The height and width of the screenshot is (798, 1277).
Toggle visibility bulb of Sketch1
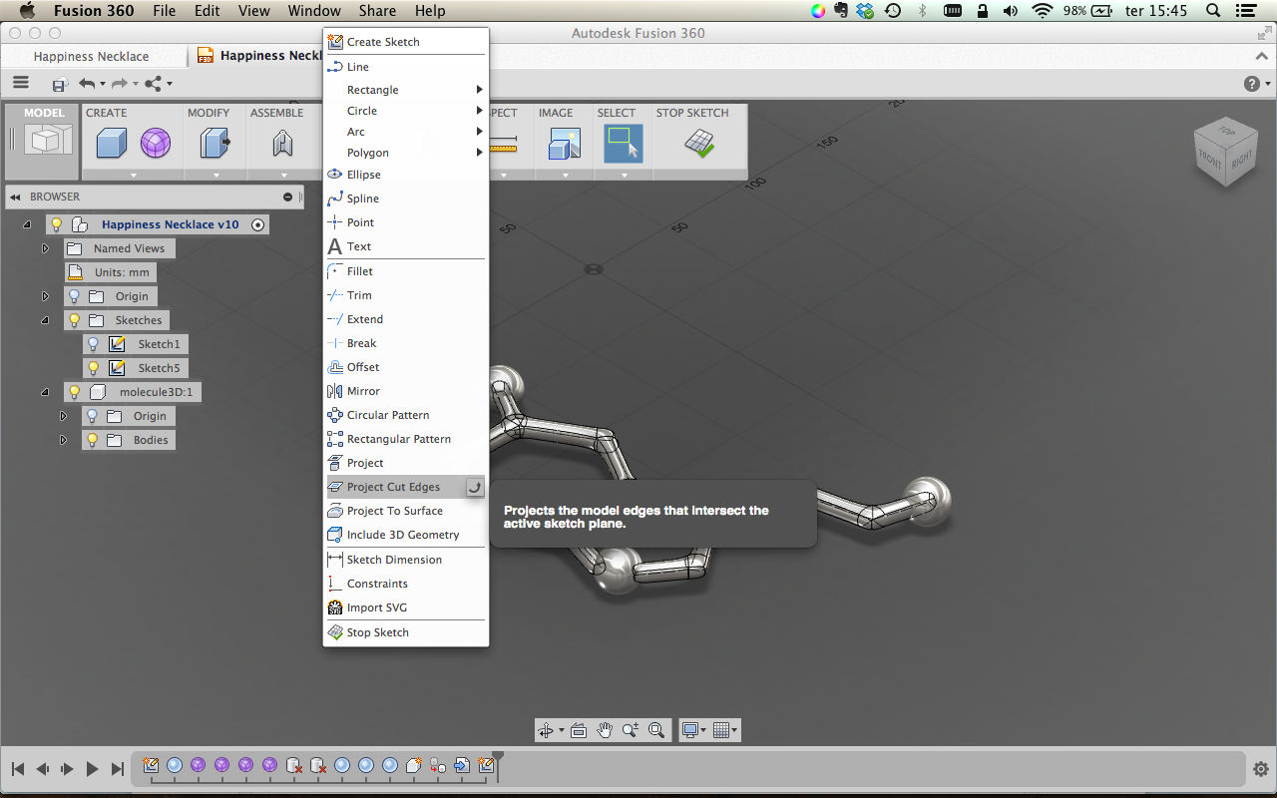click(x=93, y=344)
